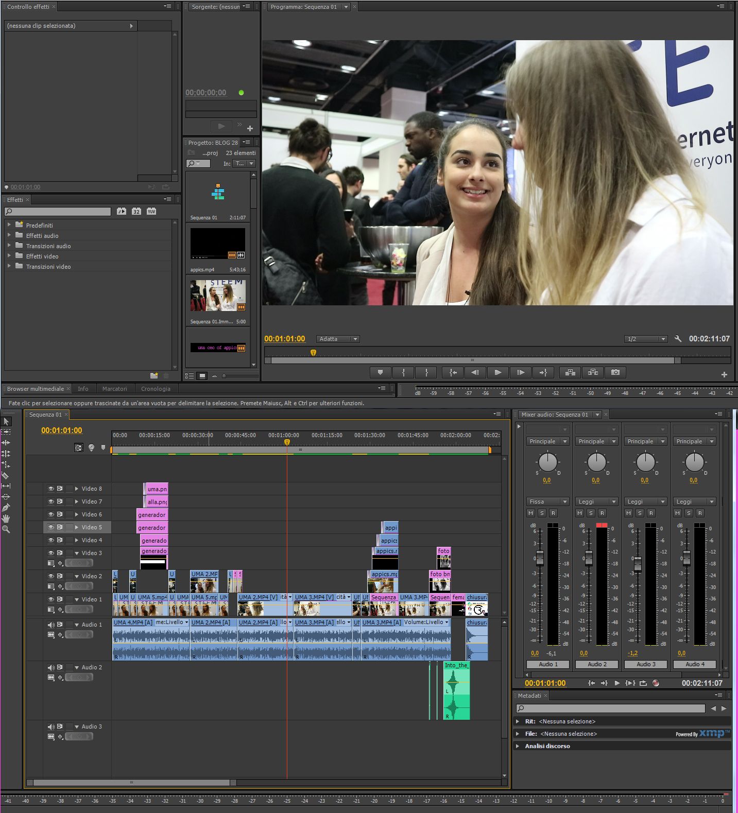Switch to the Info tab
Screen dimensions: 738x813
point(83,389)
